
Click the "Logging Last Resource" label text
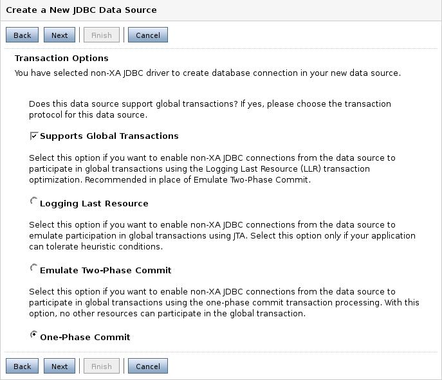click(94, 204)
